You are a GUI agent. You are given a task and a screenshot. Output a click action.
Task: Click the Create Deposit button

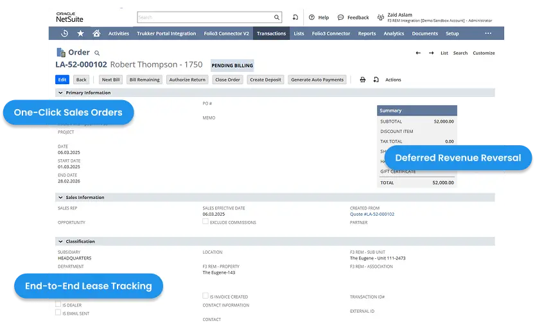click(x=265, y=80)
